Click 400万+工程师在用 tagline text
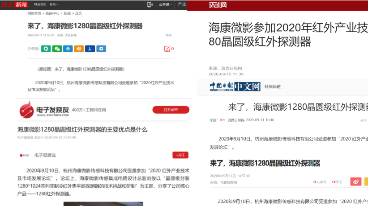The height and width of the screenshot is (206, 368). coord(89,110)
